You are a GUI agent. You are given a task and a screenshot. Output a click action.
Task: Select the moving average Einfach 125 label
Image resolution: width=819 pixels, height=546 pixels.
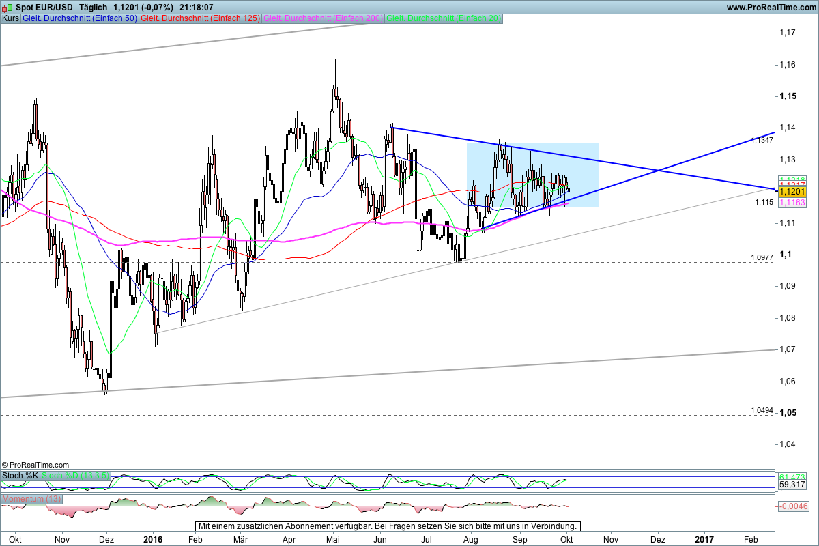199,18
